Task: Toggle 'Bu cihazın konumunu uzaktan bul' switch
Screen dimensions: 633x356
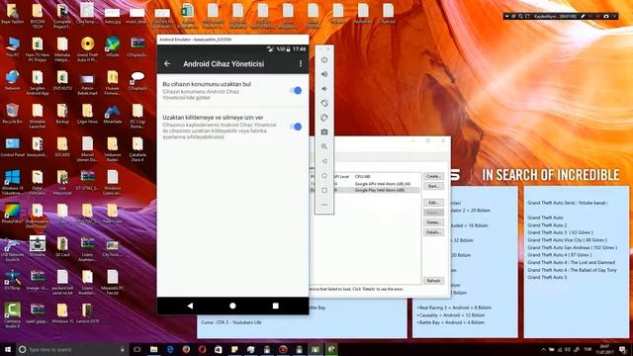Action: [x=296, y=90]
